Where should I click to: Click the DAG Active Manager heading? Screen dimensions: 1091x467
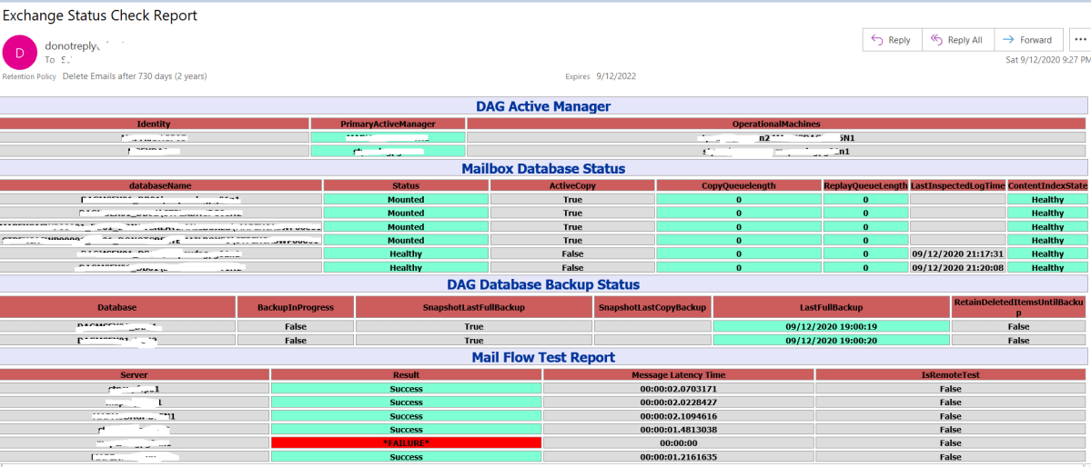[x=543, y=106]
